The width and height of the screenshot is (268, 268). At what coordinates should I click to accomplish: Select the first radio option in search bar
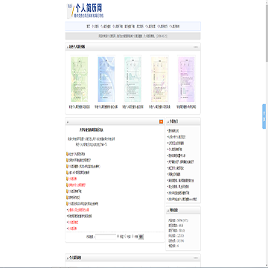(x=118, y=237)
